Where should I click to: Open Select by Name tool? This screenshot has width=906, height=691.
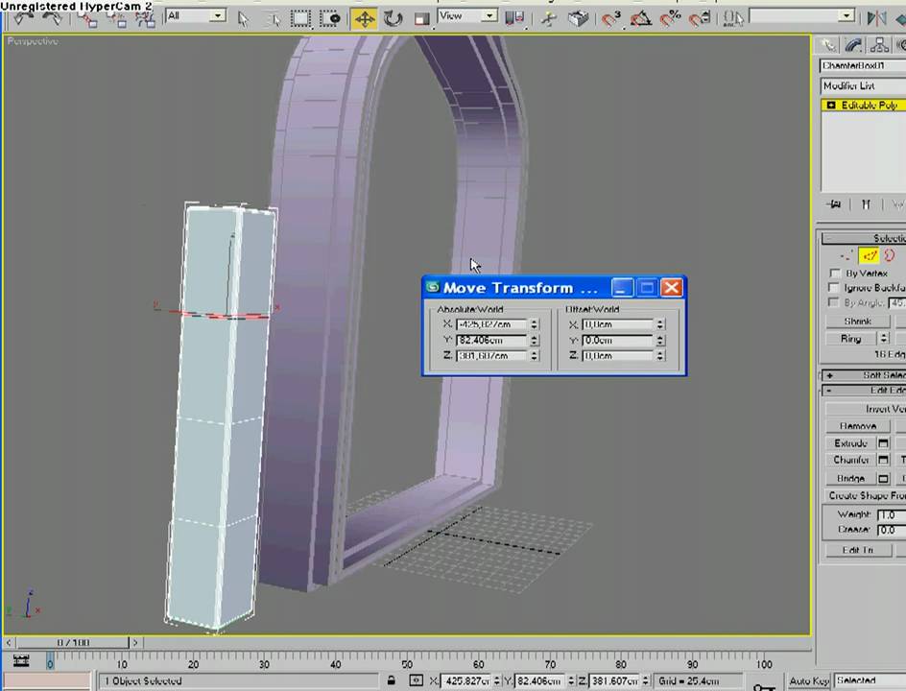pyautogui.click(x=272, y=19)
